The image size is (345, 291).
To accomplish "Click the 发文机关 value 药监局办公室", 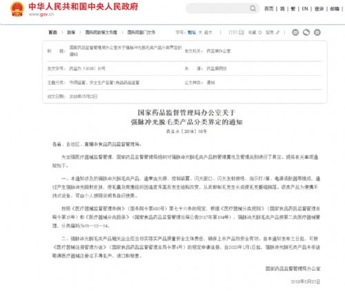I will (219, 51).
